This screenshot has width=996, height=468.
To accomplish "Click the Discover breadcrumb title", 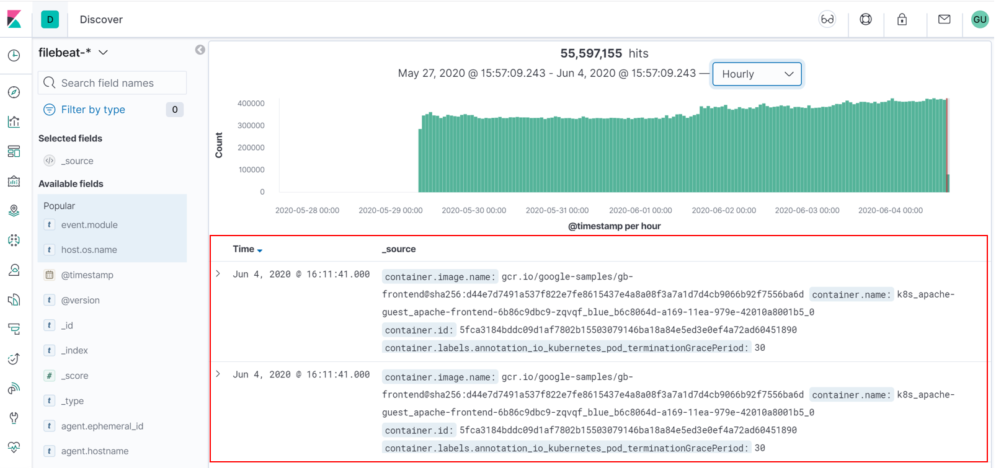I will point(101,19).
